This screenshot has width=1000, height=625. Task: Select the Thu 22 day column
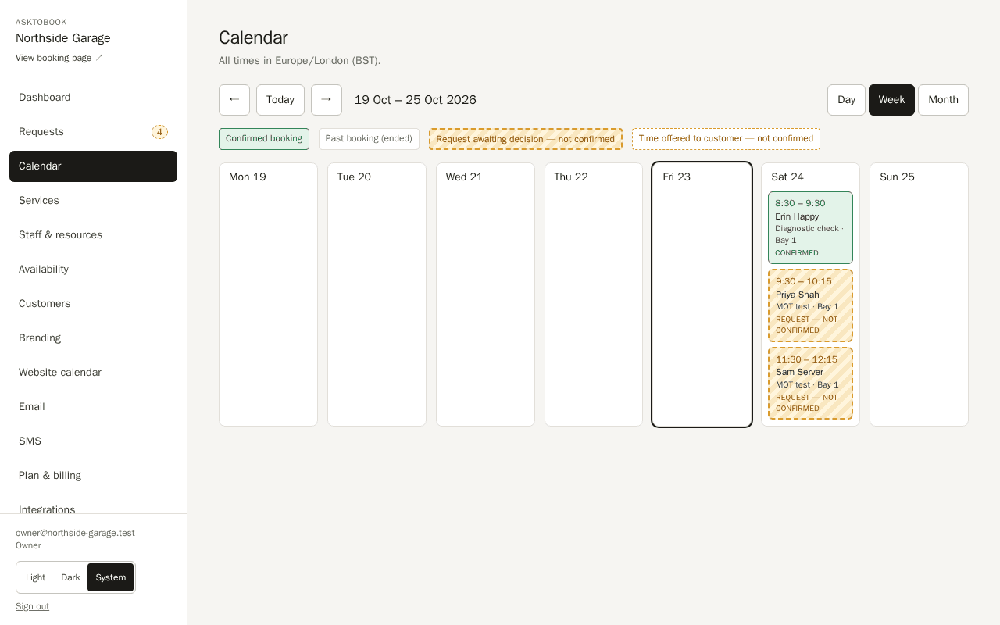pos(594,295)
